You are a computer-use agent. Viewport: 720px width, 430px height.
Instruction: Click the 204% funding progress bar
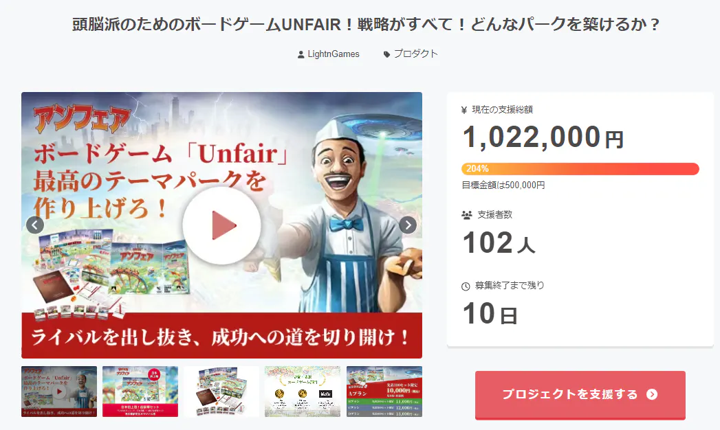tap(580, 169)
